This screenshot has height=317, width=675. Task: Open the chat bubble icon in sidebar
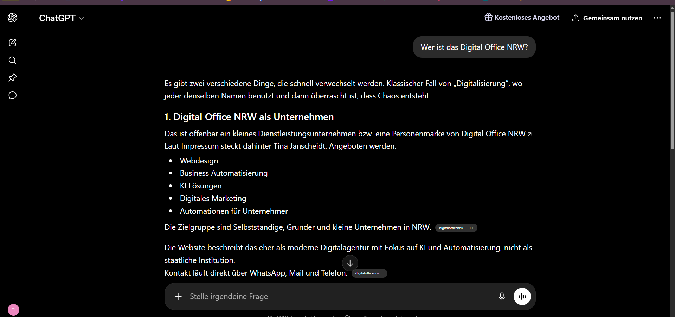click(13, 95)
